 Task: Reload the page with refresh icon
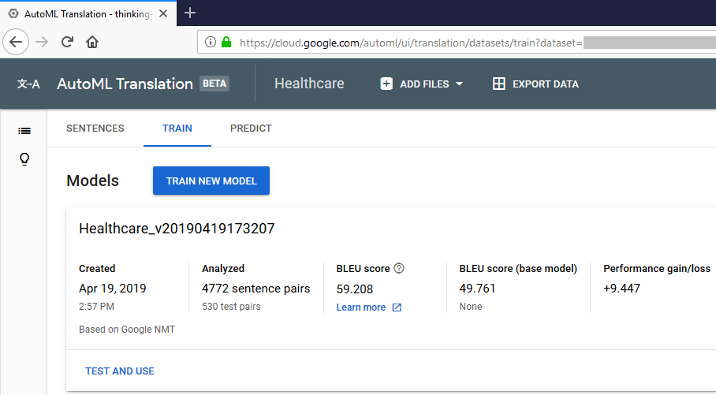(67, 42)
